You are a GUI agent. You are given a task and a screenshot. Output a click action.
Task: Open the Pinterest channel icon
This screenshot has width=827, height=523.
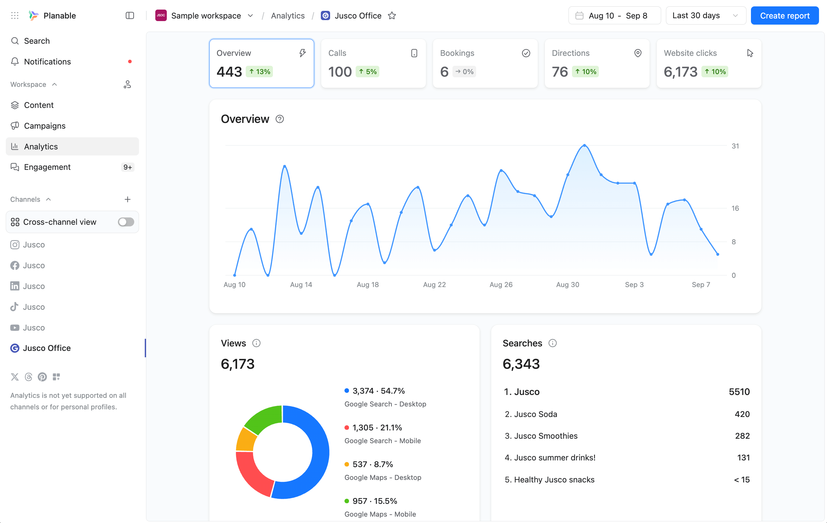(42, 377)
